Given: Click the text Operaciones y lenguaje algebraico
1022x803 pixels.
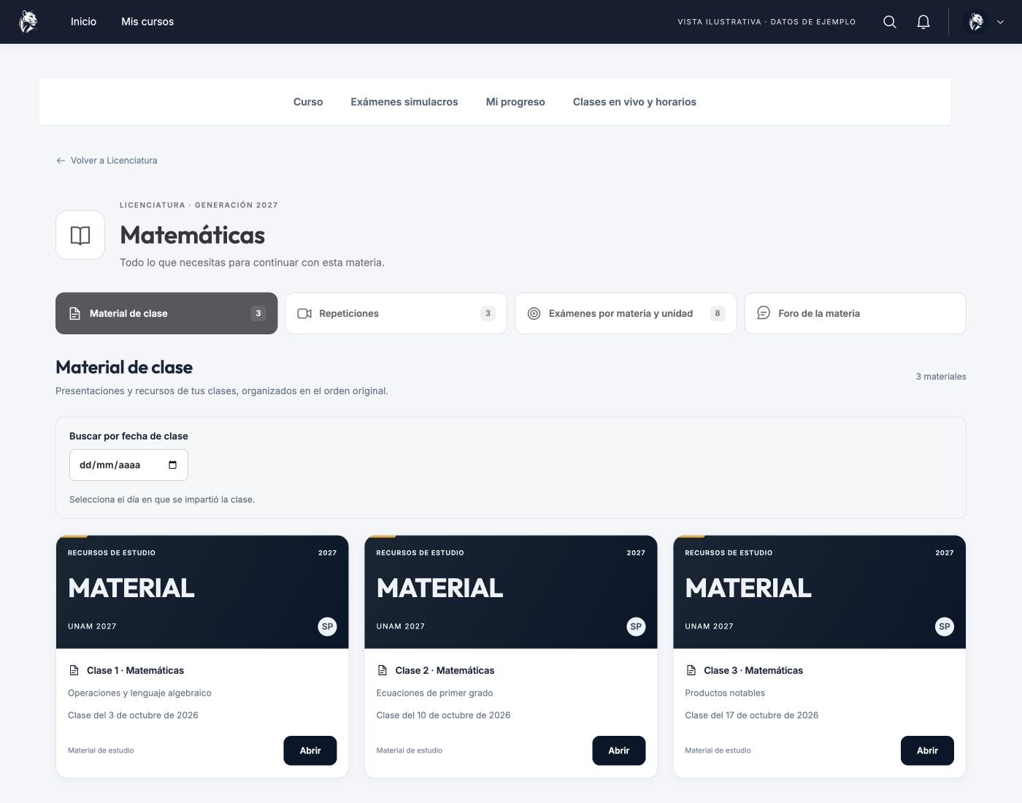Looking at the screenshot, I should click(x=139, y=693).
